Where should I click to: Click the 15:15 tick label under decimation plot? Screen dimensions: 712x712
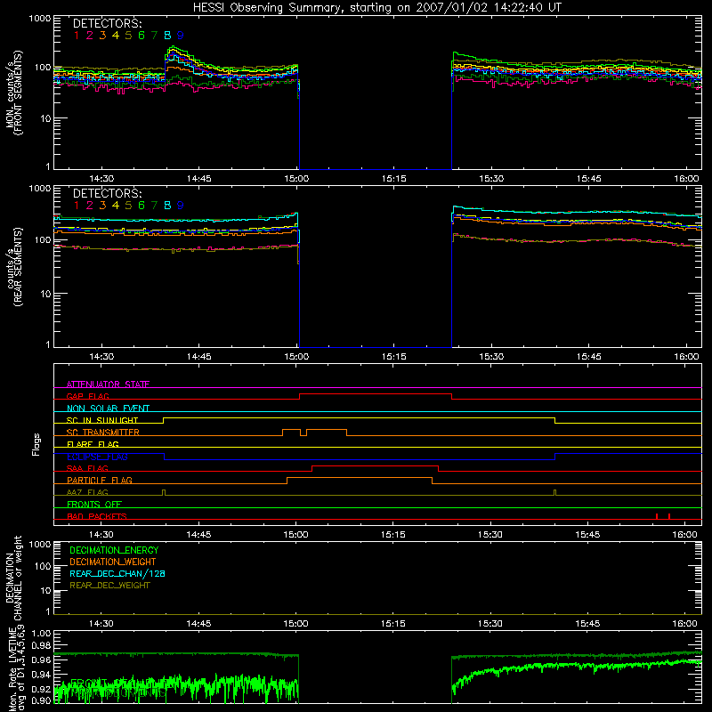[392, 624]
